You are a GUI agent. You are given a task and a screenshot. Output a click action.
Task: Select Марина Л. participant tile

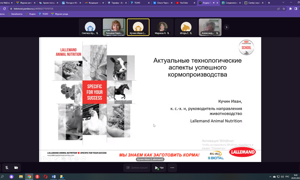pos(162,27)
